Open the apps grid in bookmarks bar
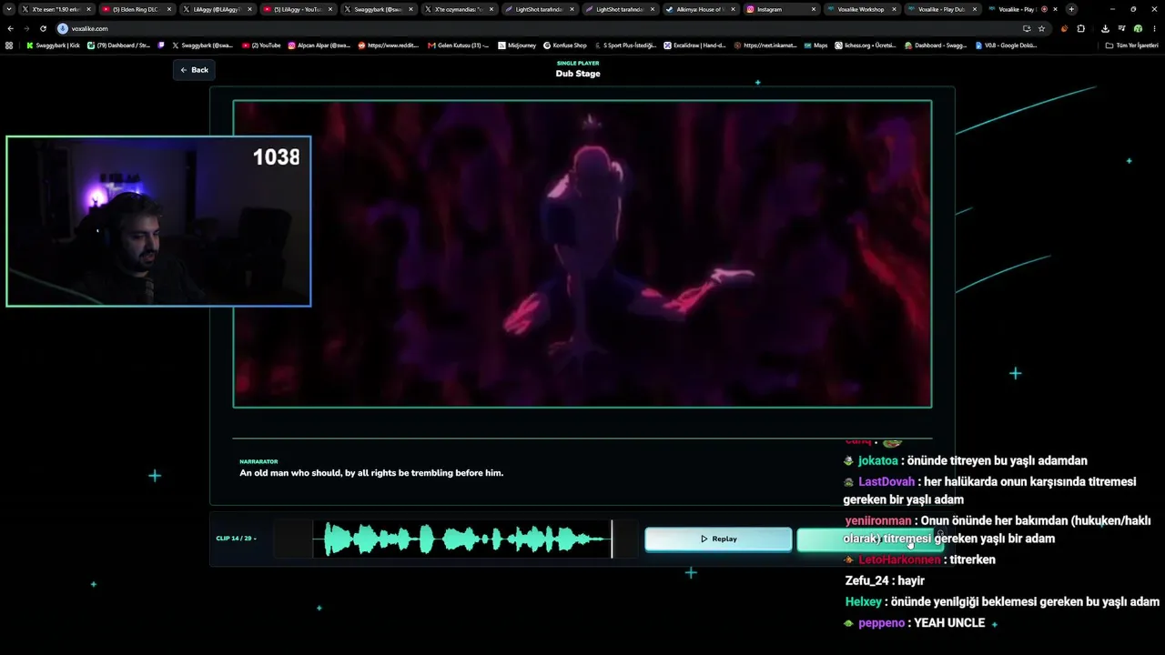Viewport: 1165px width, 655px height. tap(9, 45)
